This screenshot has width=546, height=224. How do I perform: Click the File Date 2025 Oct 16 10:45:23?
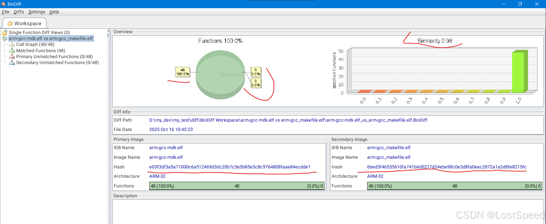coord(171,130)
